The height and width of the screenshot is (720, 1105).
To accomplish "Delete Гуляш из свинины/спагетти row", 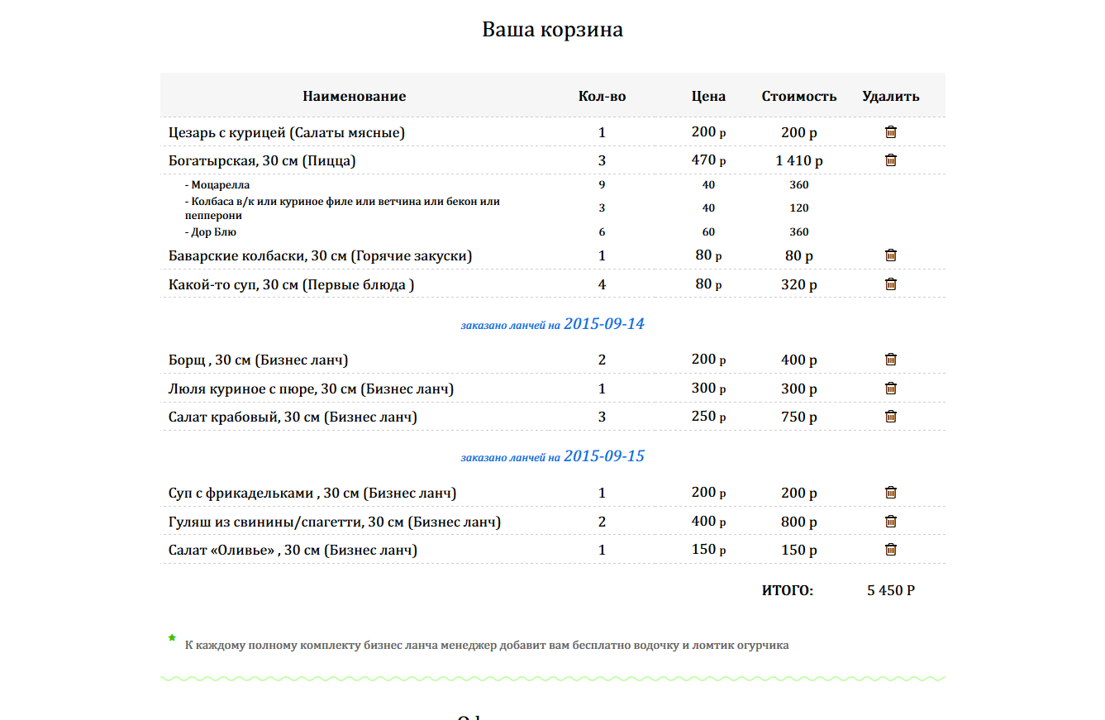I will point(891,522).
